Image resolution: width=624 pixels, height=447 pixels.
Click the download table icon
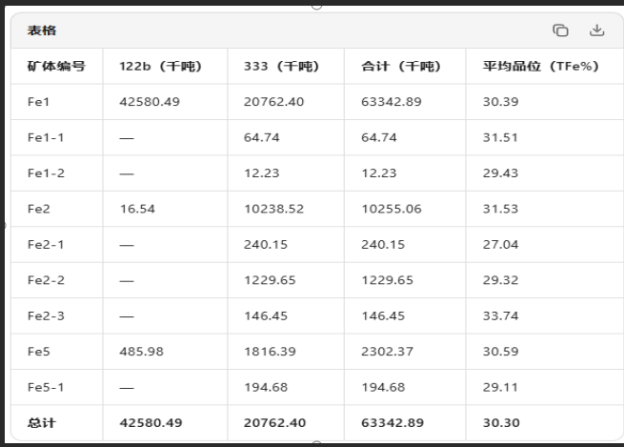click(x=596, y=30)
